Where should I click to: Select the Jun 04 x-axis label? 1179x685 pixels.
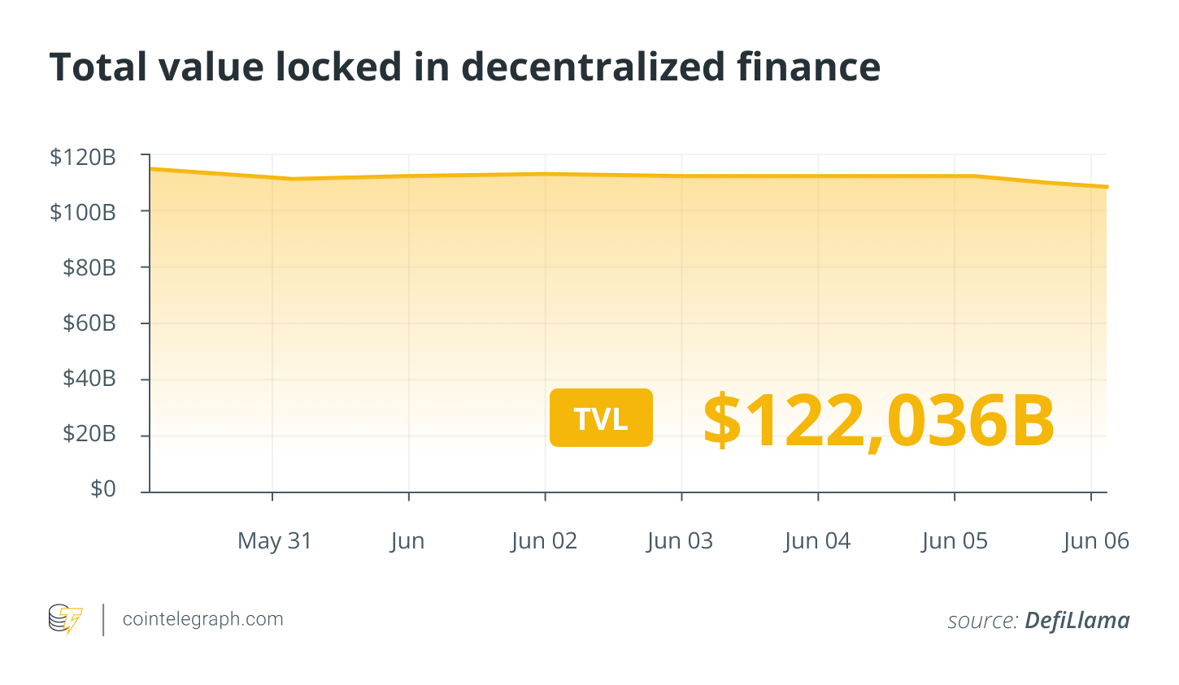pyautogui.click(x=817, y=541)
